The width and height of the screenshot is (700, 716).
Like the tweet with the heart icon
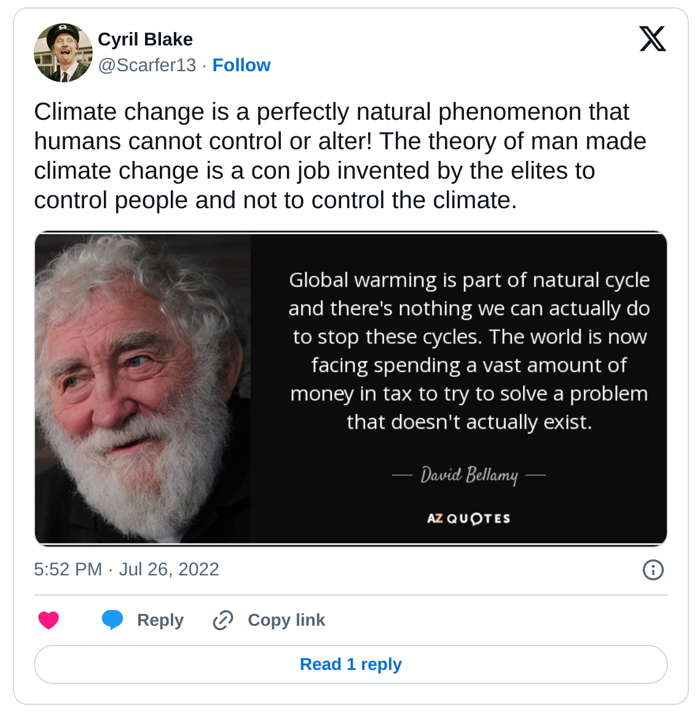[49, 620]
